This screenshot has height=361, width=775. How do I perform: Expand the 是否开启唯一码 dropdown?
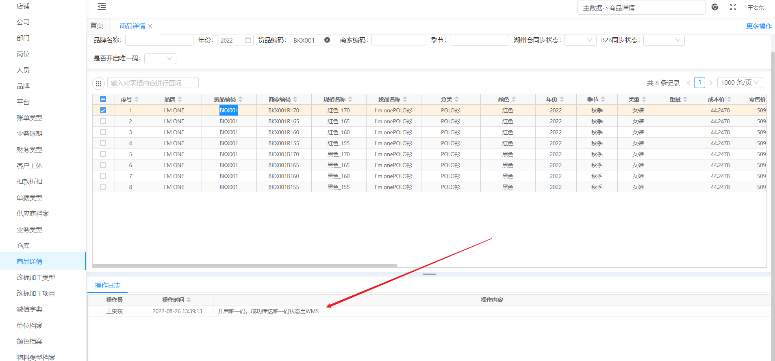point(161,58)
